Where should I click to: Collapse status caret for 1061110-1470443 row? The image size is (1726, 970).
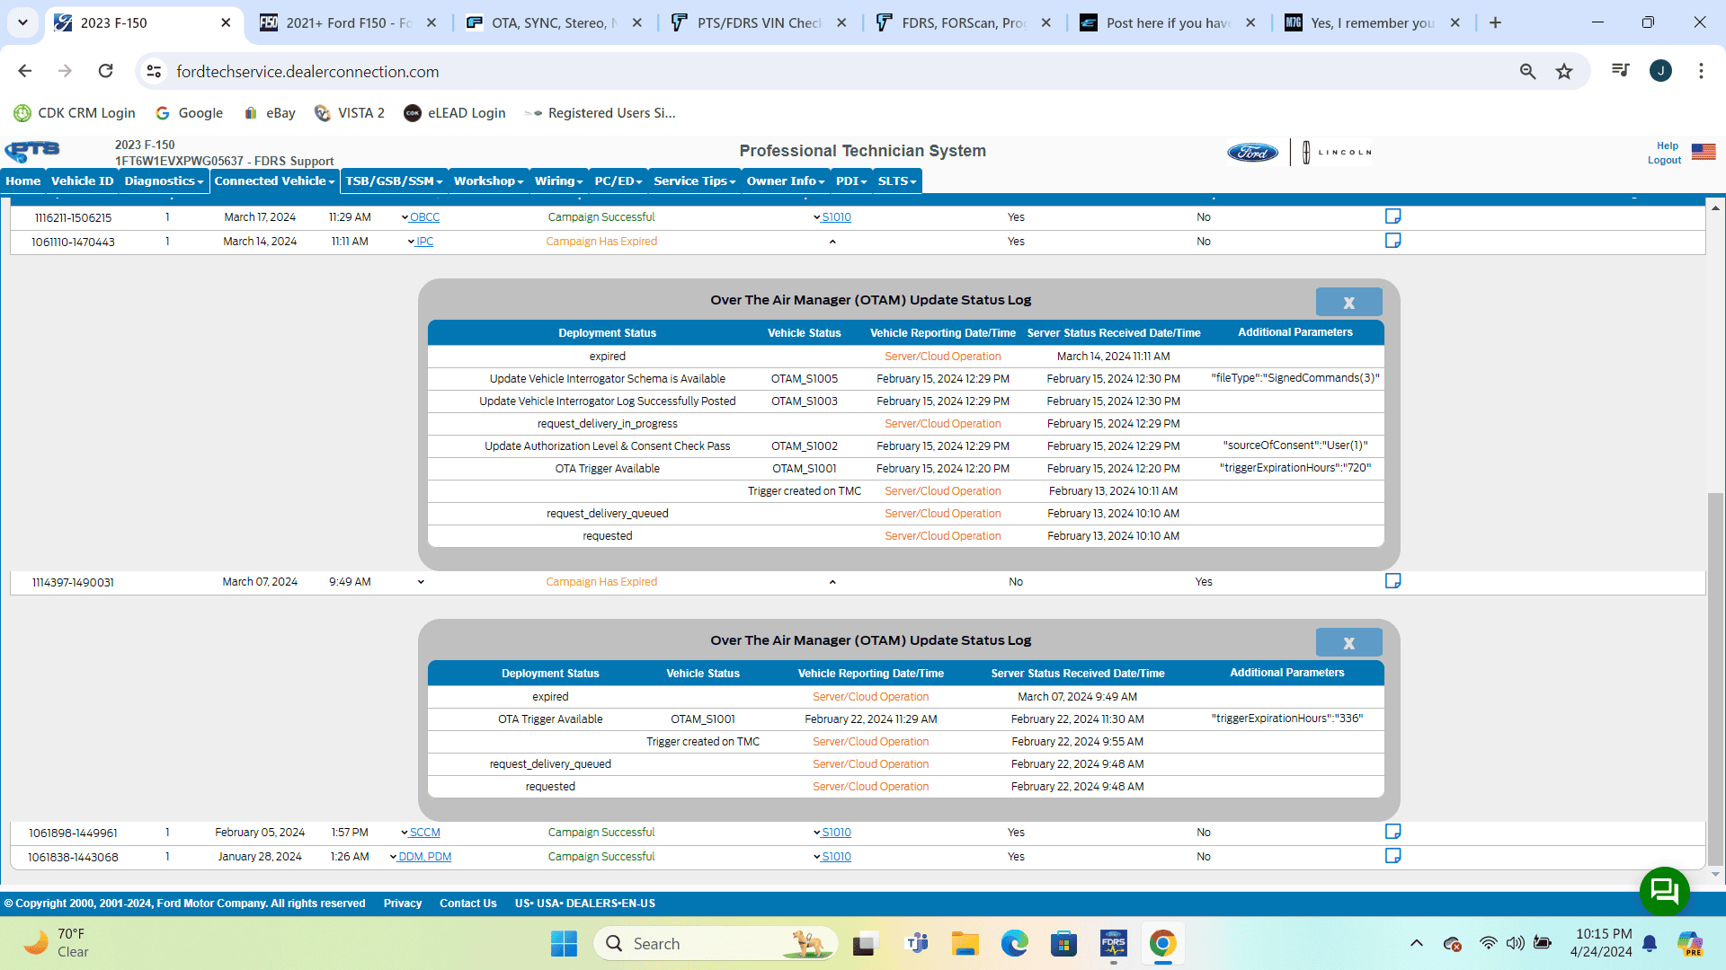pos(832,242)
